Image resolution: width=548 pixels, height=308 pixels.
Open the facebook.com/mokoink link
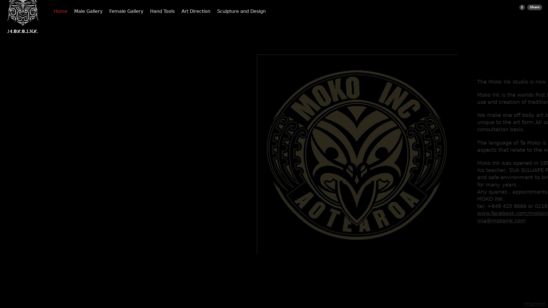click(513, 213)
